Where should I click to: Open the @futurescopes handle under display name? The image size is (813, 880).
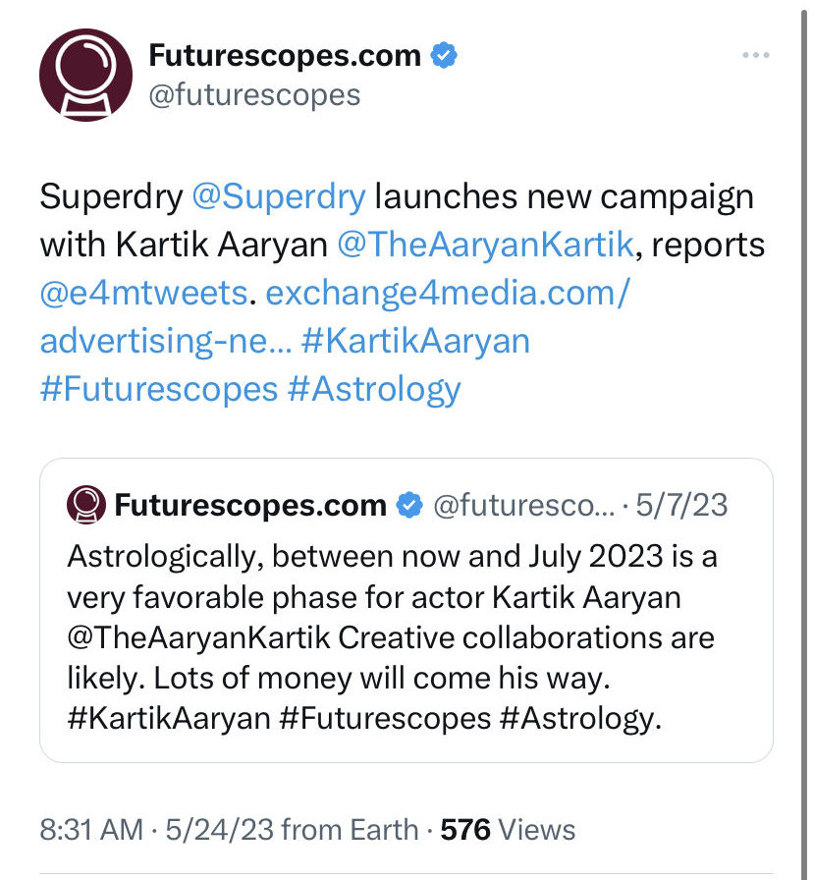click(254, 95)
